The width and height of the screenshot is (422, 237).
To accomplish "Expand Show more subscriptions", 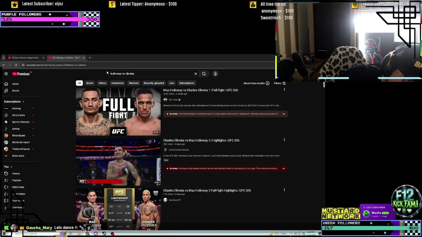I will coord(15,156).
